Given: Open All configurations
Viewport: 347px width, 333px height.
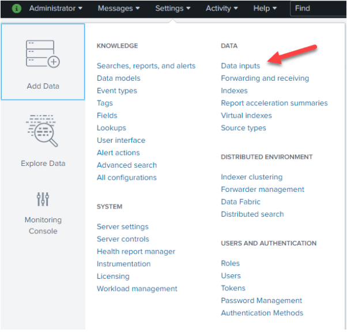Looking at the screenshot, I should pyautogui.click(x=127, y=177).
